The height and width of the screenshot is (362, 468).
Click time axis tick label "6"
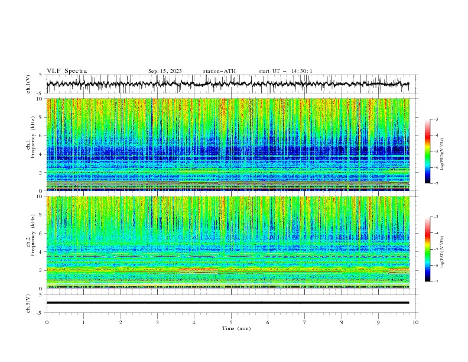point(268,322)
